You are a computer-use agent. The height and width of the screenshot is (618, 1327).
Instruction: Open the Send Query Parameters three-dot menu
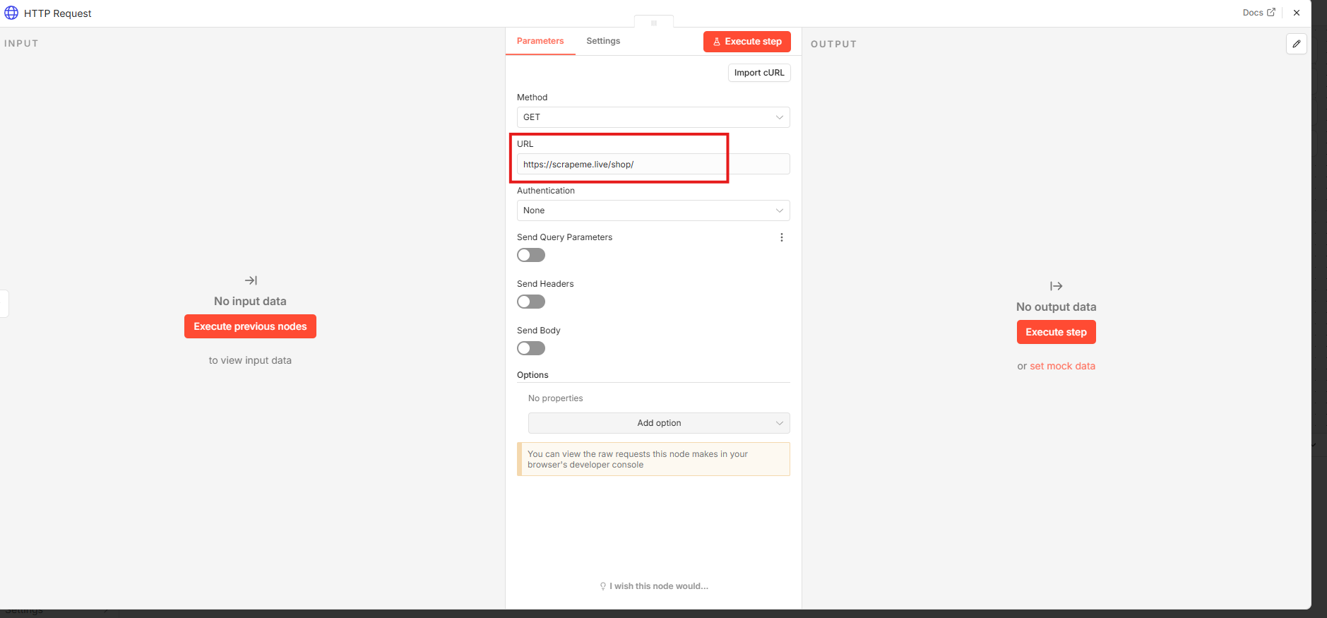click(x=781, y=237)
